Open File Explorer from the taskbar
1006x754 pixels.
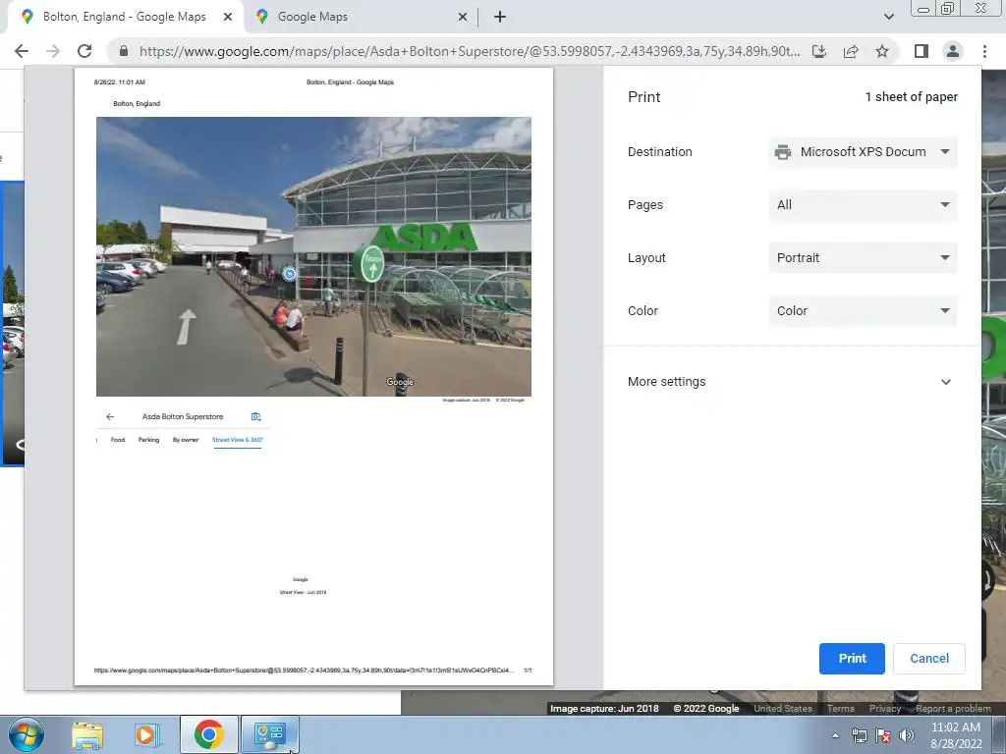(87, 734)
